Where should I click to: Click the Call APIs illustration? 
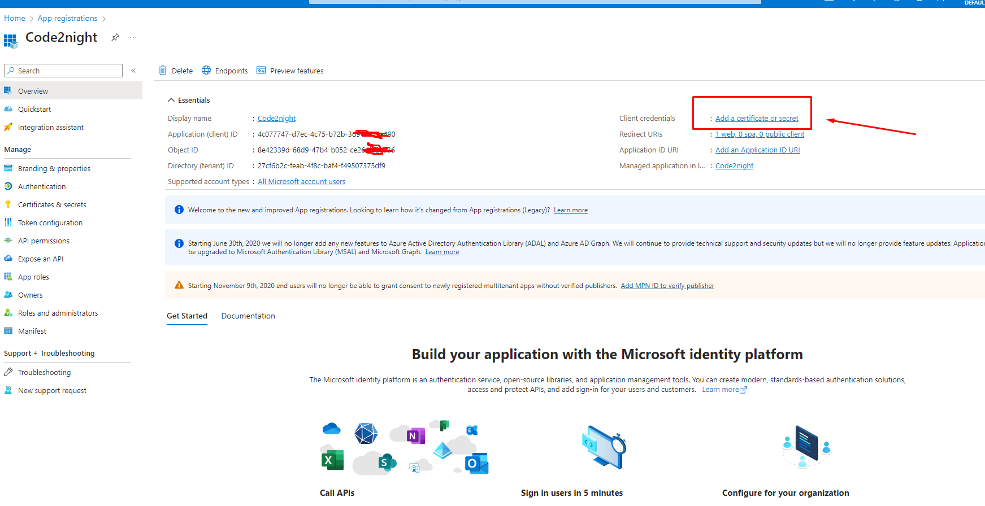405,447
